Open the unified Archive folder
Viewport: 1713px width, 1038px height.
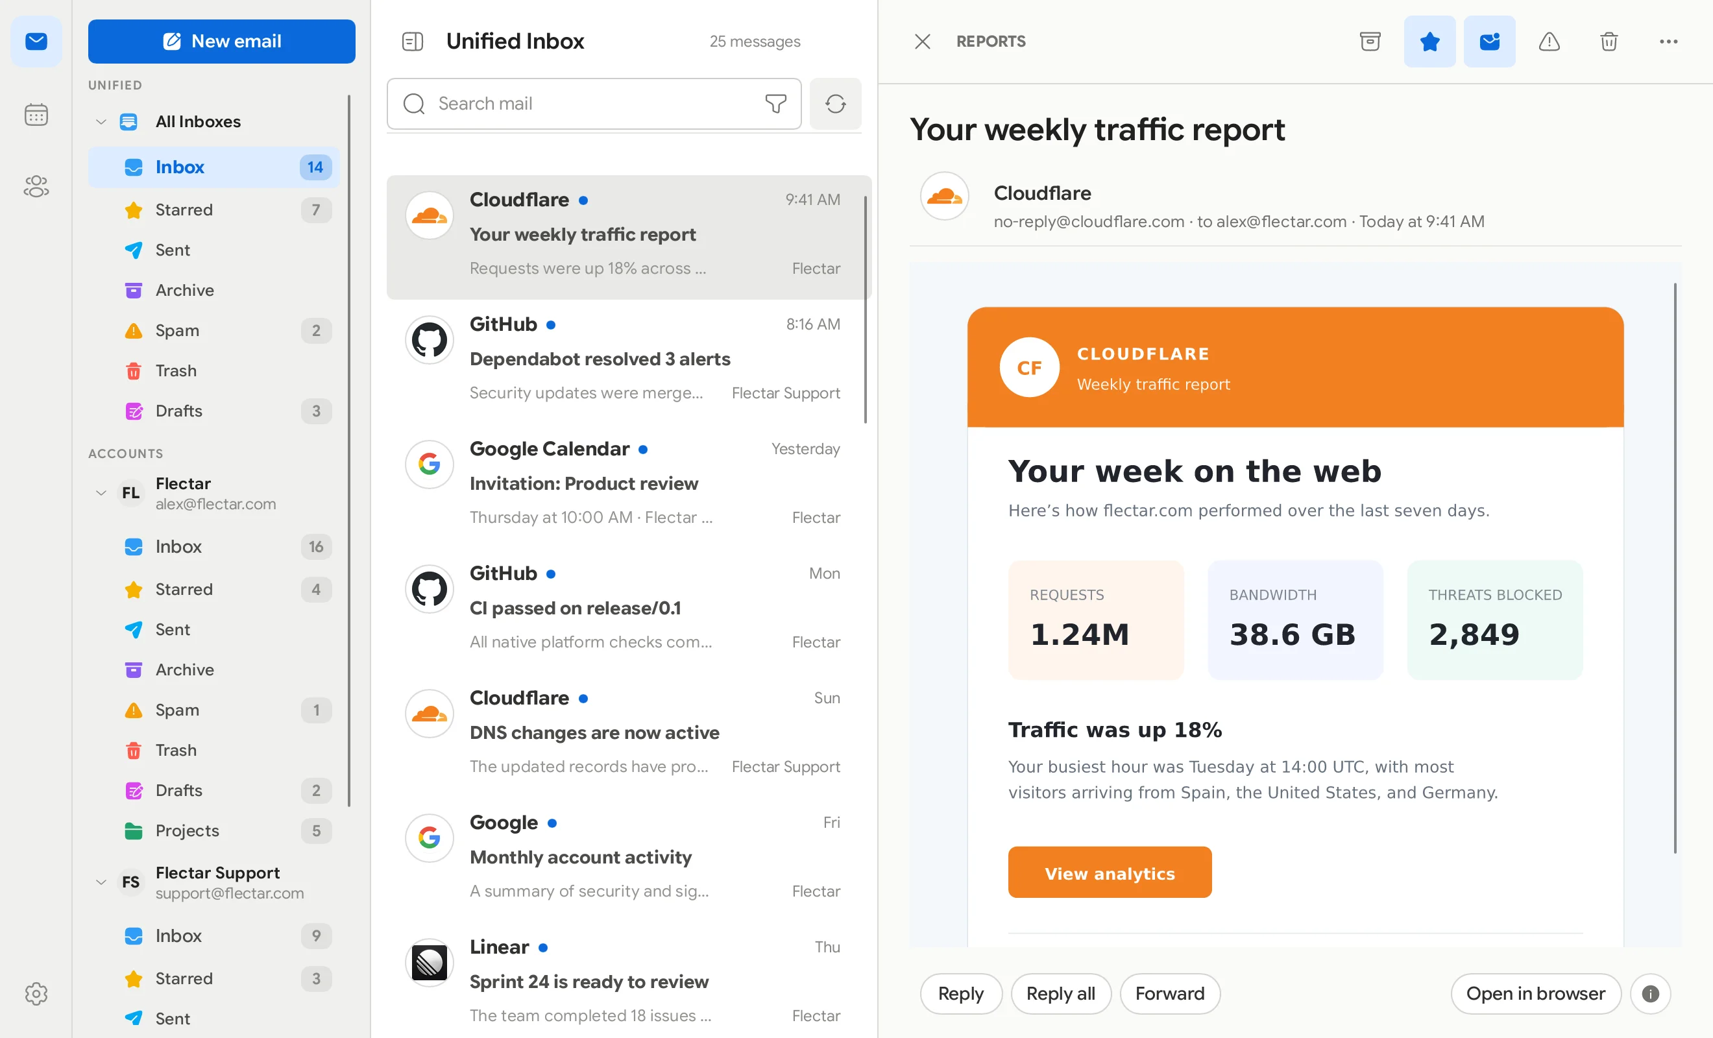[214, 291]
